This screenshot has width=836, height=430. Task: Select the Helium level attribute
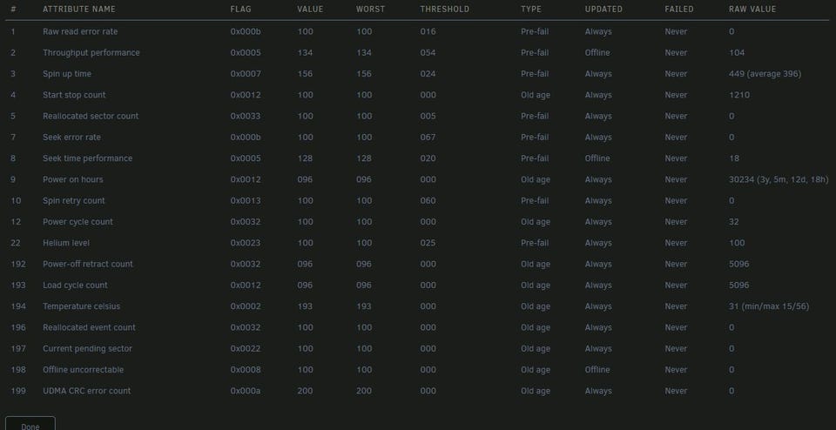tap(66, 243)
